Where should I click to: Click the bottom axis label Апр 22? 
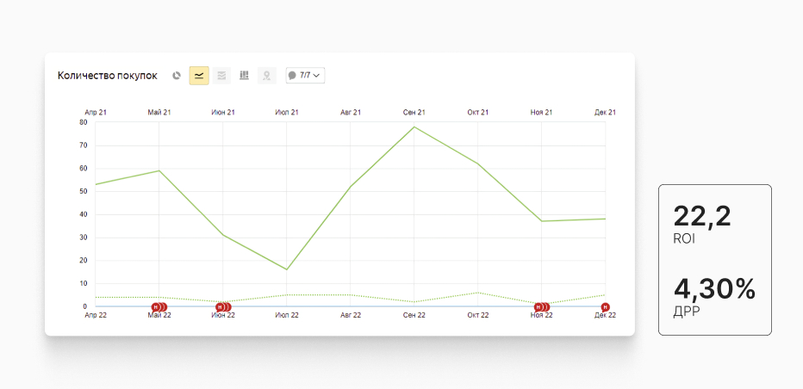click(96, 315)
